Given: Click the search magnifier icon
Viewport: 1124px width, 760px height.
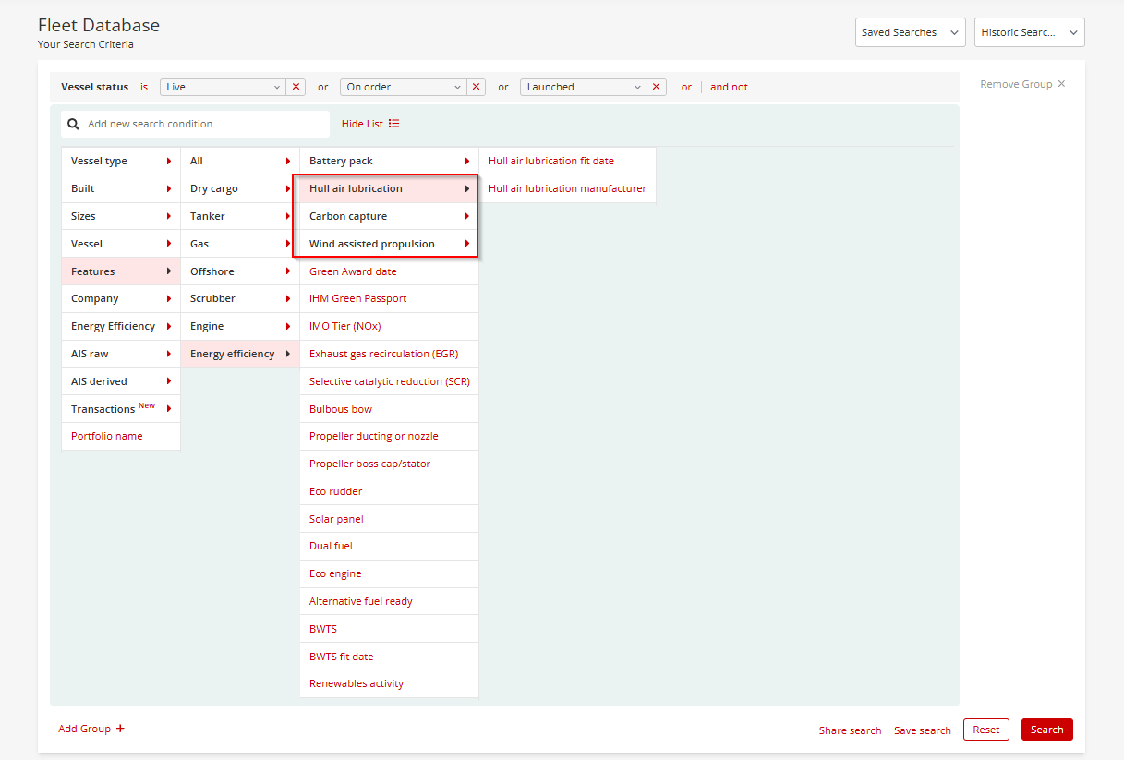Looking at the screenshot, I should (74, 124).
